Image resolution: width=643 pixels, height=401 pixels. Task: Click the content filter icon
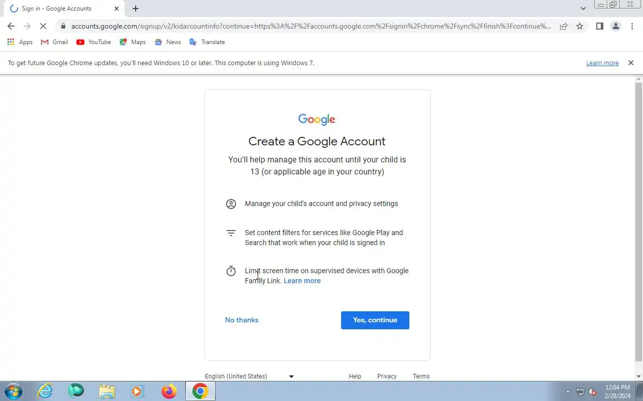231,233
